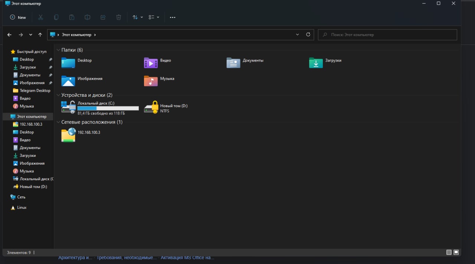
Task: Collapse the Устройства и диски (2) group
Action: tap(58, 95)
